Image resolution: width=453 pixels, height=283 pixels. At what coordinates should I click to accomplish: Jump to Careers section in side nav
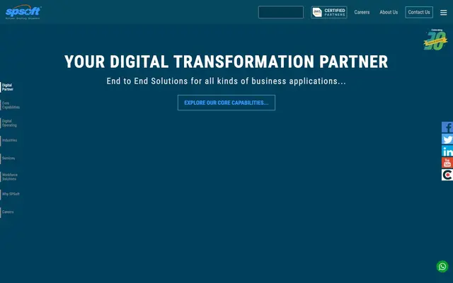pos(8,212)
